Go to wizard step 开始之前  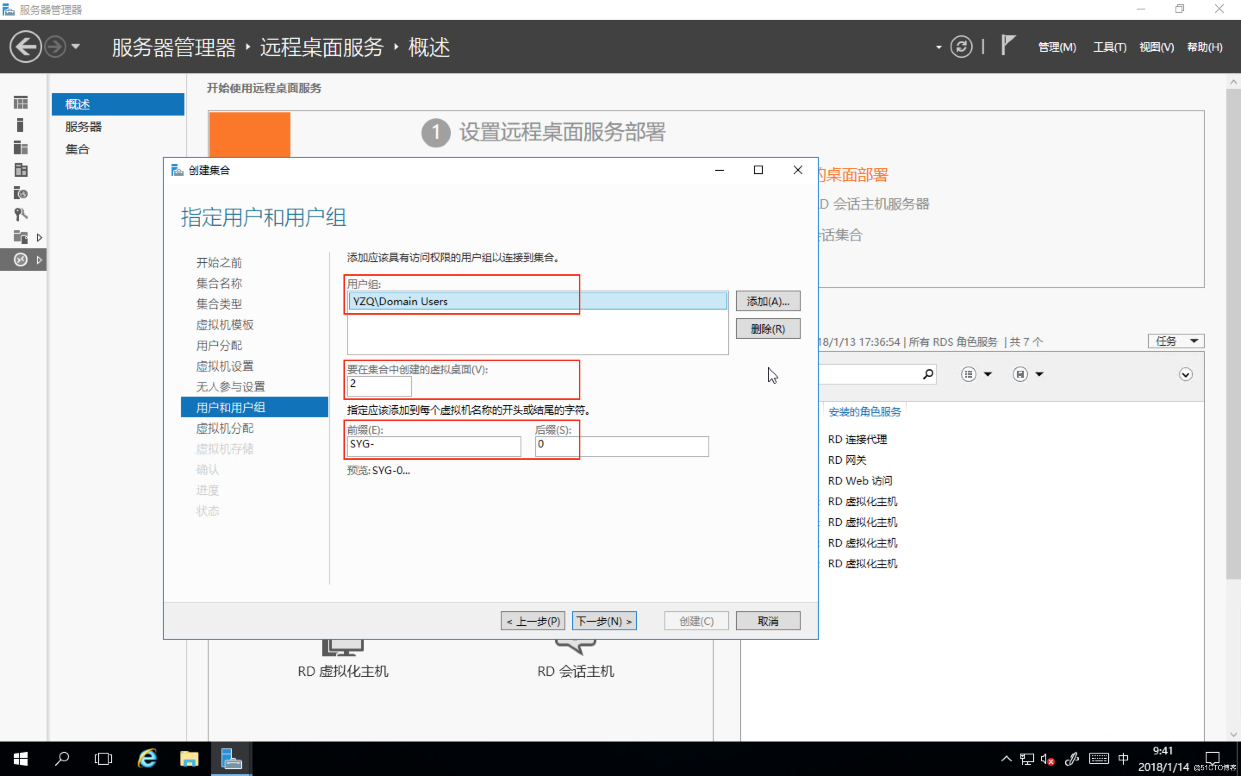[x=219, y=263]
